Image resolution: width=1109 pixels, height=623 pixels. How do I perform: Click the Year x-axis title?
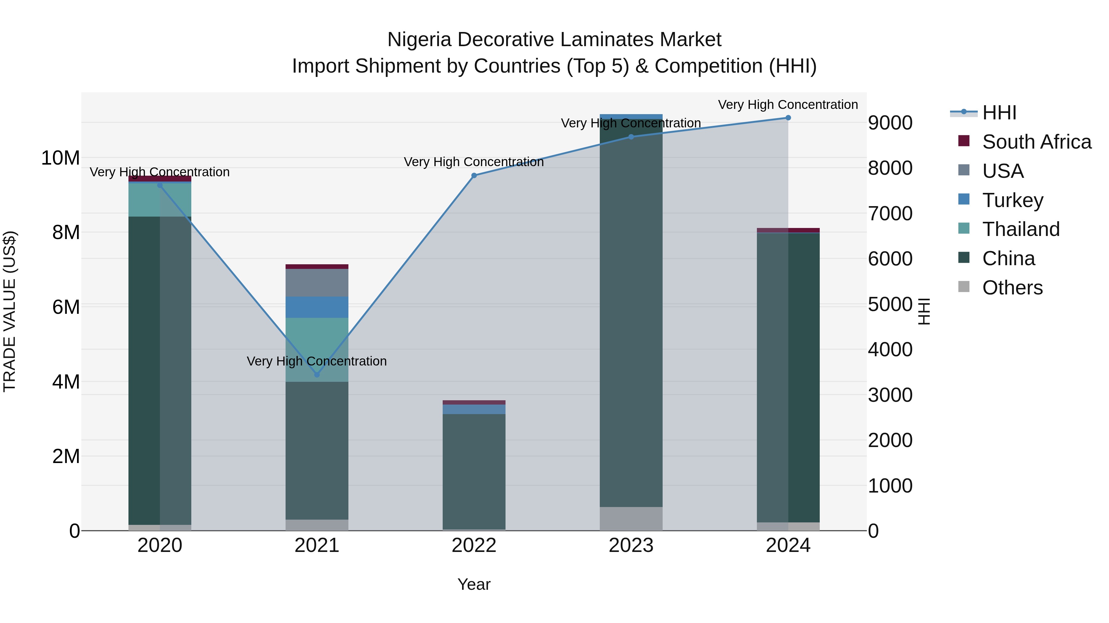click(x=474, y=584)
